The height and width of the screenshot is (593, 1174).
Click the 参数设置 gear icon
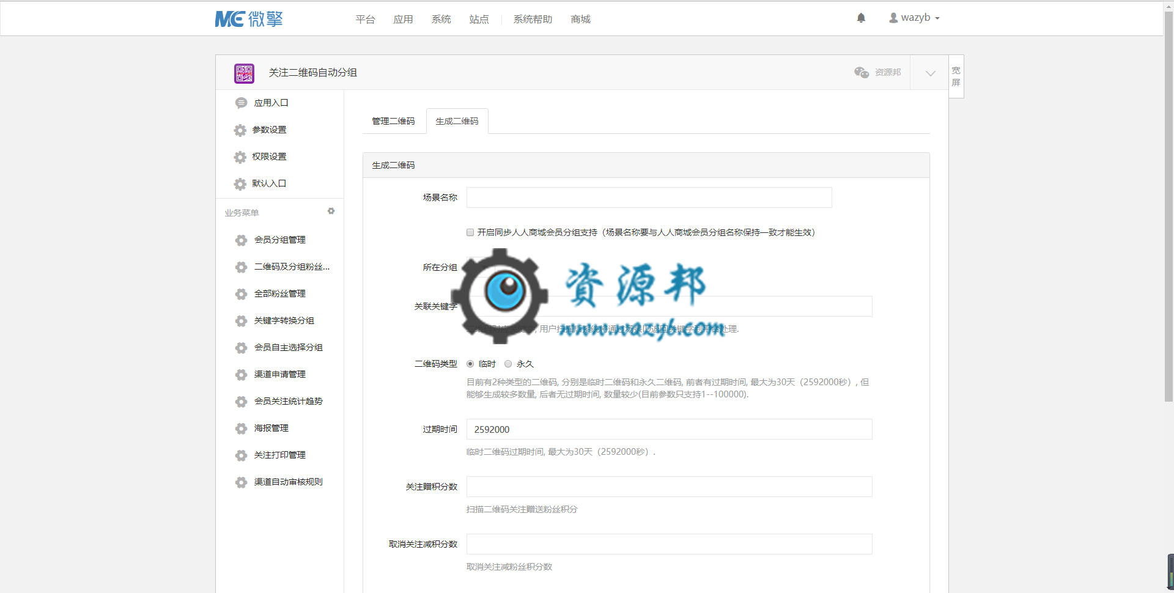[x=240, y=130]
